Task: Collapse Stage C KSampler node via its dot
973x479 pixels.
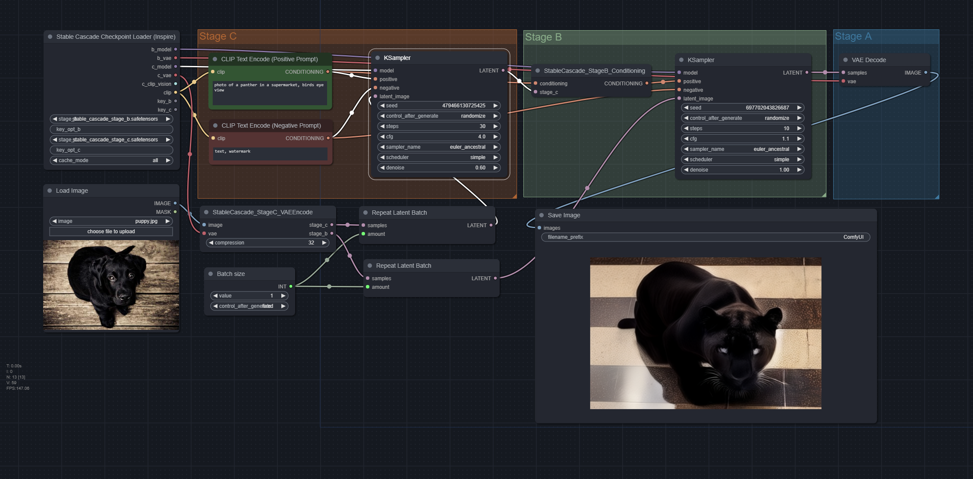Action: click(378, 58)
